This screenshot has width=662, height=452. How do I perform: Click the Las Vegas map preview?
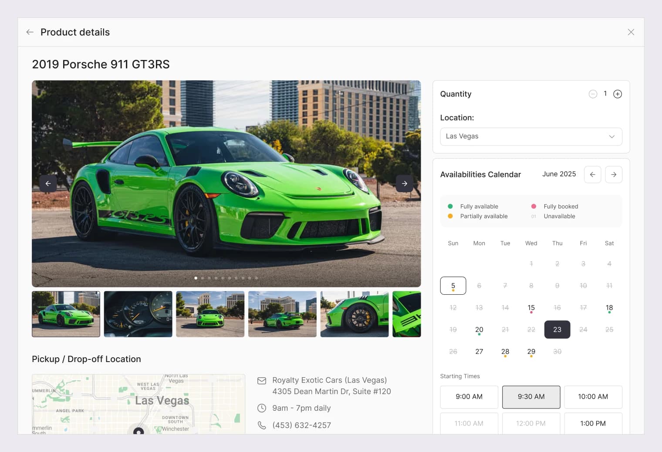(138, 404)
